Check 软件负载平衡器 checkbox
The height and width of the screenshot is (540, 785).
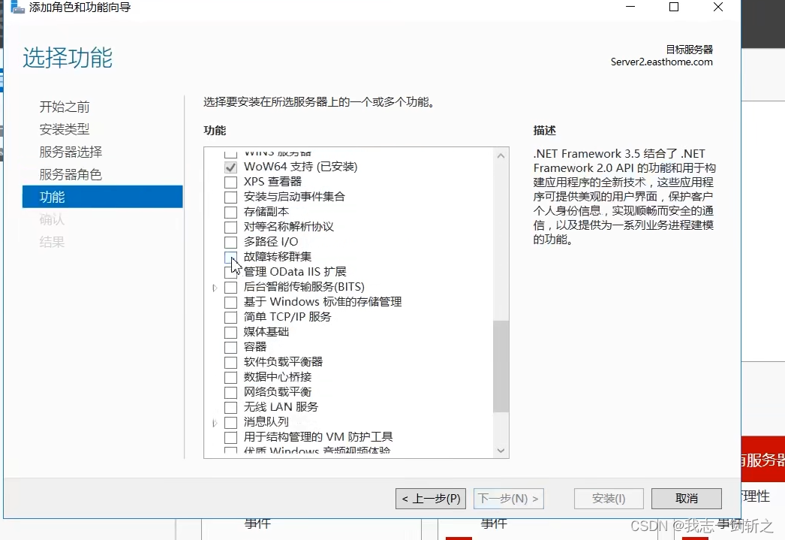point(231,362)
